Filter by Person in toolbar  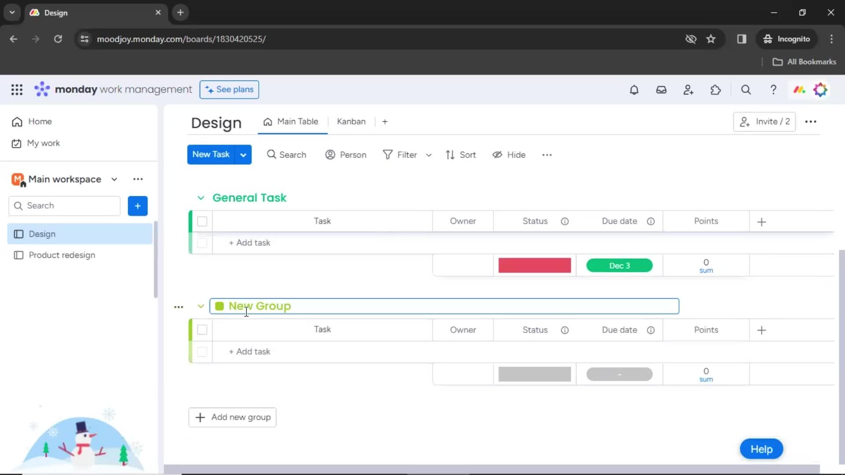coord(345,155)
